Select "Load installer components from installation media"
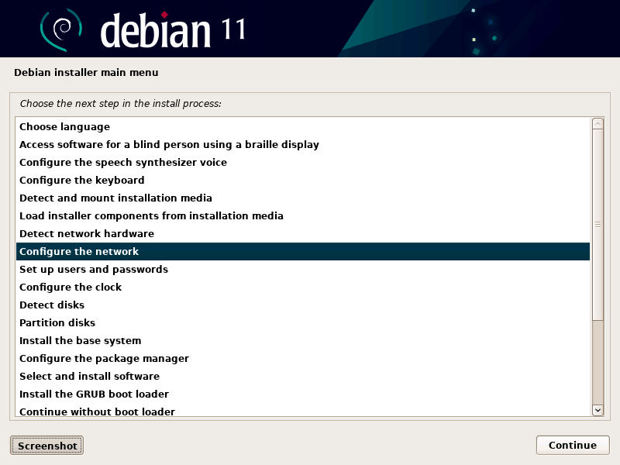Screen dimensions: 620x465 coord(303,216)
